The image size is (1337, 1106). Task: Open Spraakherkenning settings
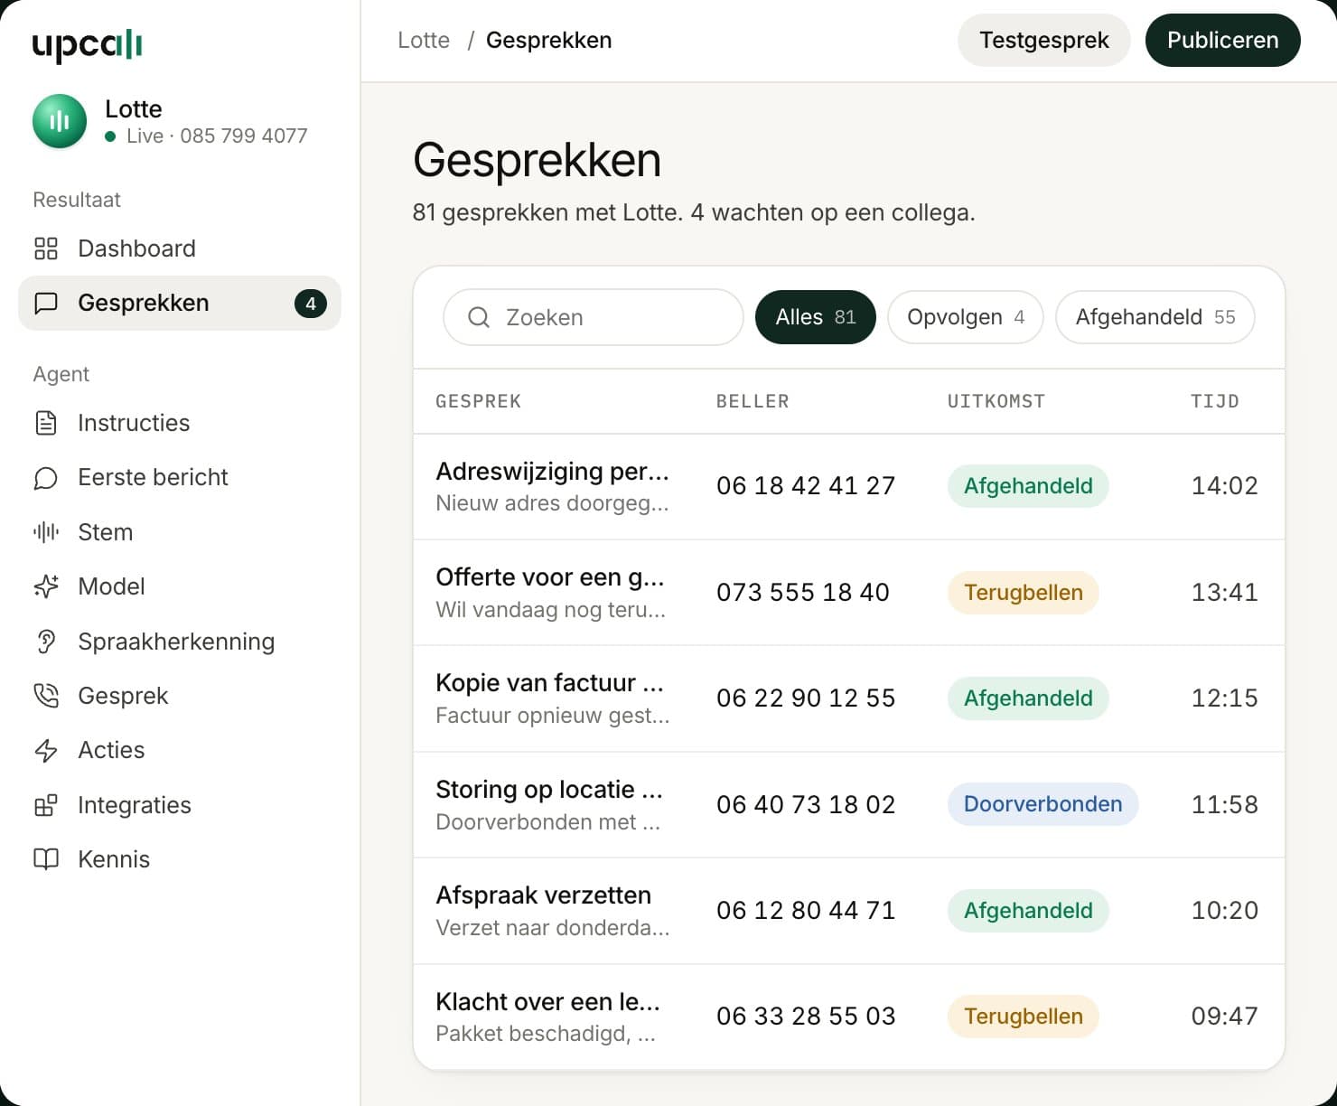click(180, 642)
